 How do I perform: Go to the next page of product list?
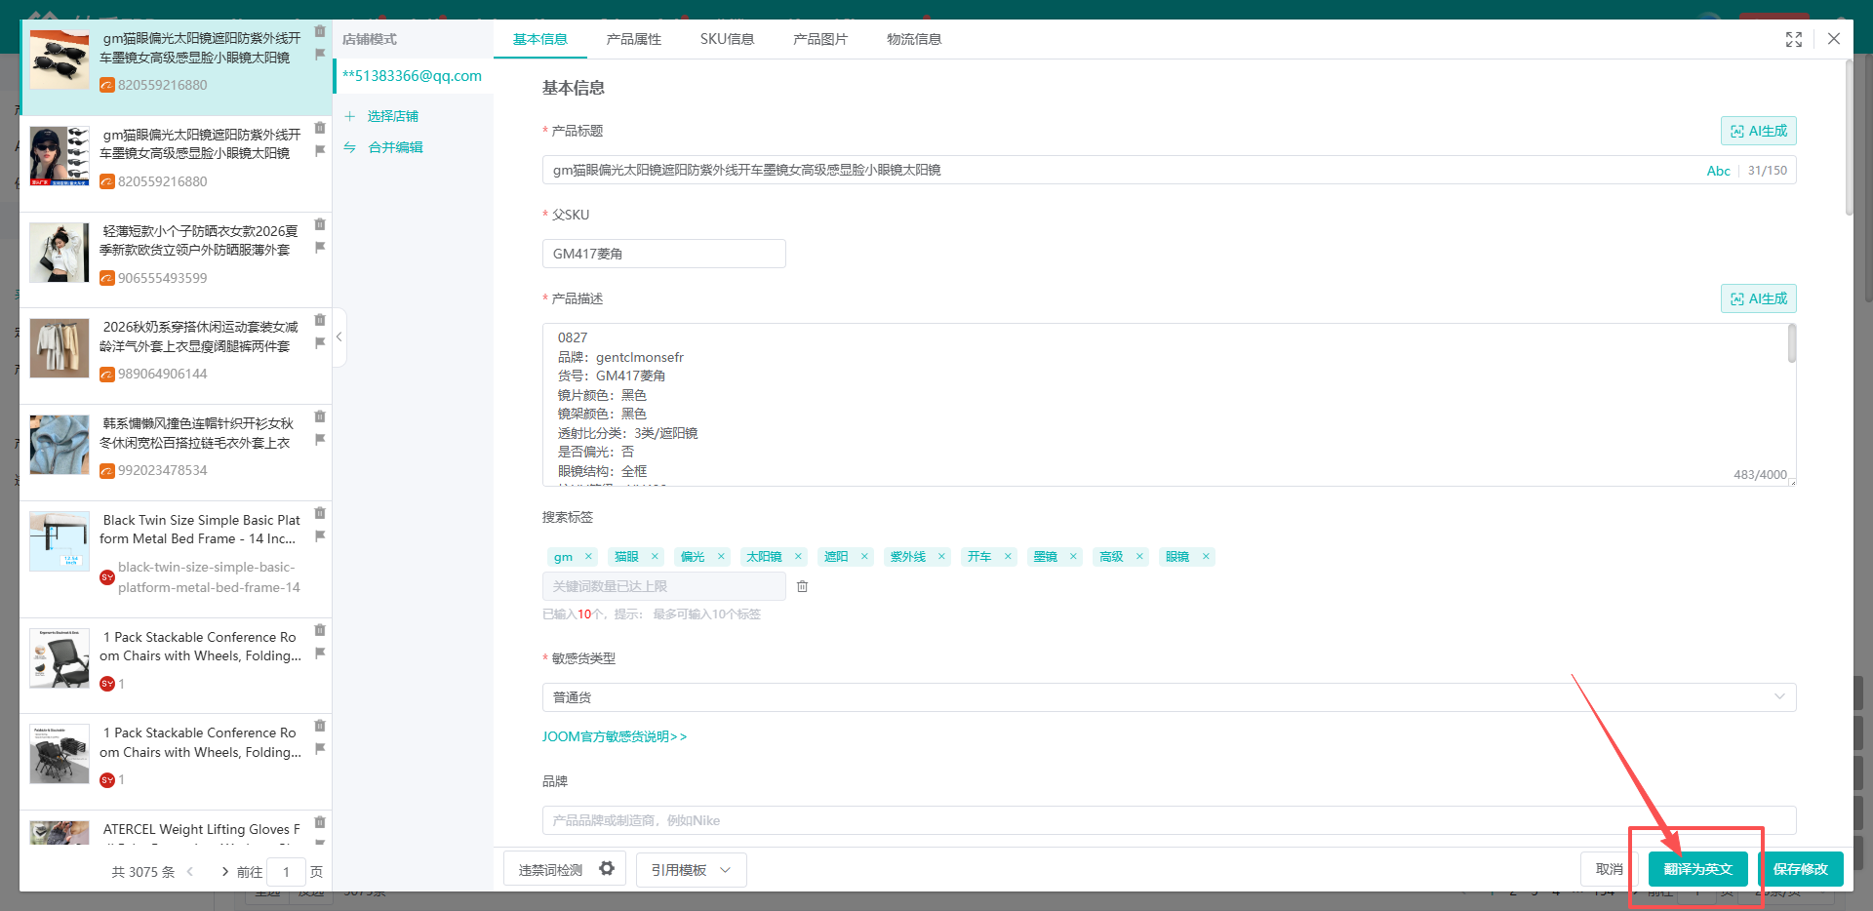[225, 872]
